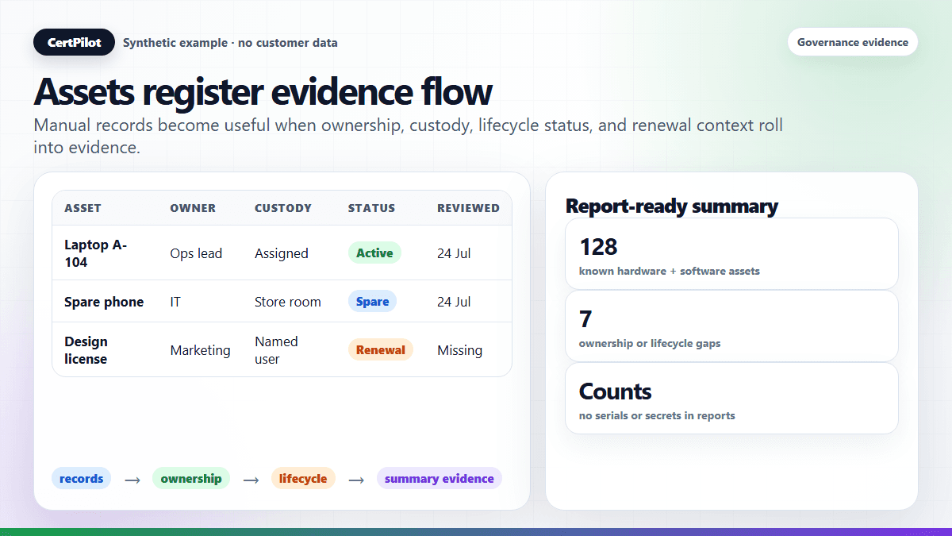
Task: Open the 128 known assets card
Action: coord(731,254)
